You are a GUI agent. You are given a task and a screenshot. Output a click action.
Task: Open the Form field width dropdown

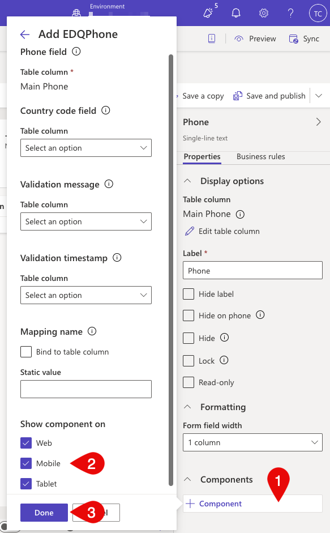click(252, 442)
